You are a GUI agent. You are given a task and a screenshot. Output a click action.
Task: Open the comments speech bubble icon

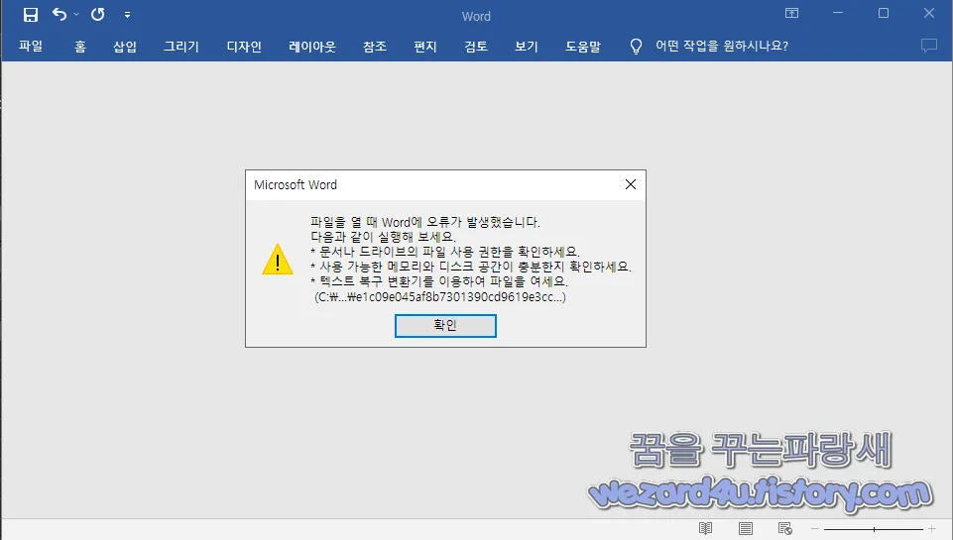click(x=928, y=46)
